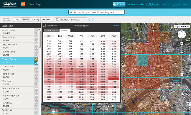Screen dimensions: 191x115
Task: Switch to the Footfall History tab
Action: point(51,31)
